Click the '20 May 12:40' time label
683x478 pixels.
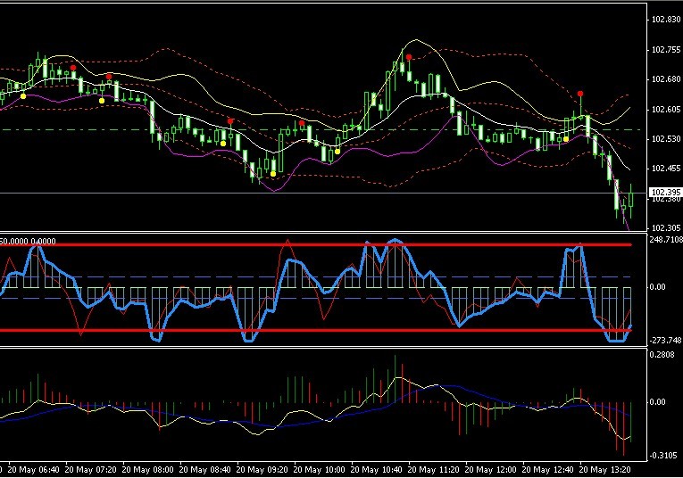(x=547, y=470)
